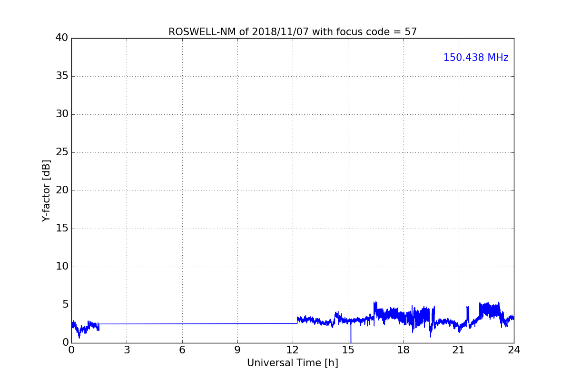This screenshot has width=571, height=381.
Task: Click x-axis tick label 9
Action: [x=237, y=350]
